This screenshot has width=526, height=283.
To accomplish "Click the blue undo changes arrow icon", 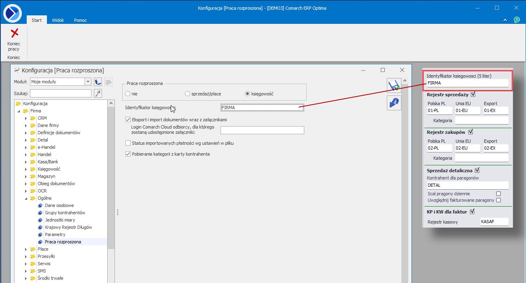I will pyautogui.click(x=394, y=103).
